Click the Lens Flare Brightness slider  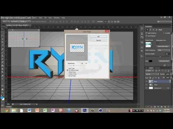coord(74,66)
